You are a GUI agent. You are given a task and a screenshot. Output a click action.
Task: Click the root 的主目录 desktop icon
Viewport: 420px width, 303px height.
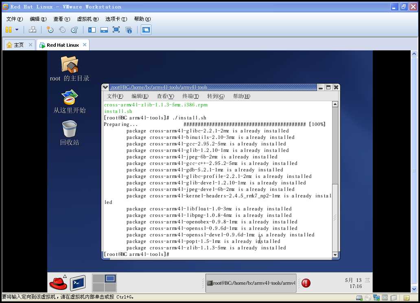pyautogui.click(x=70, y=69)
